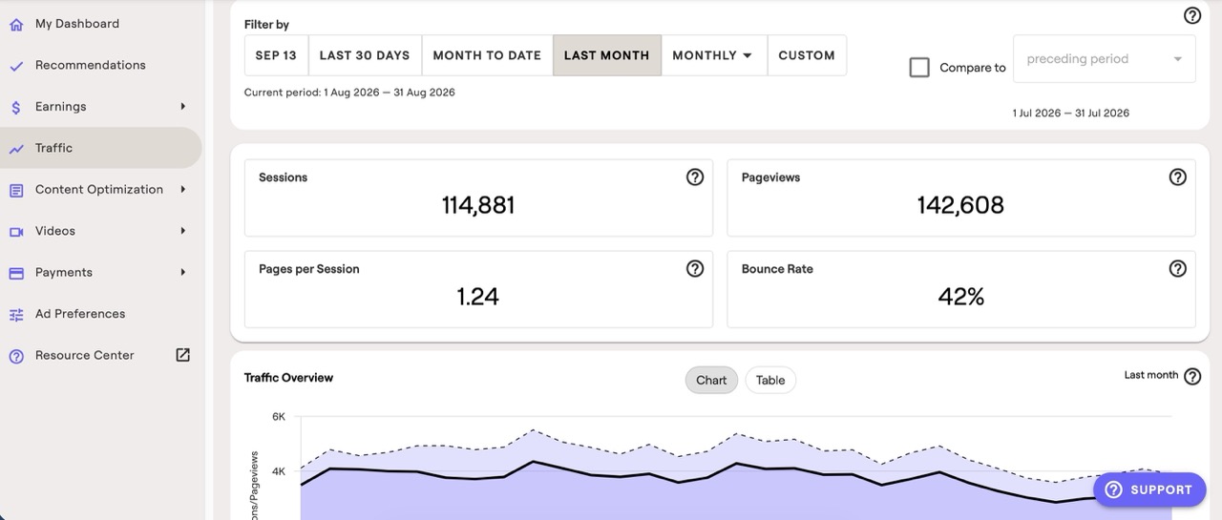1222x520 pixels.
Task: Click the Ad Preferences sliders icon
Action: click(x=16, y=314)
